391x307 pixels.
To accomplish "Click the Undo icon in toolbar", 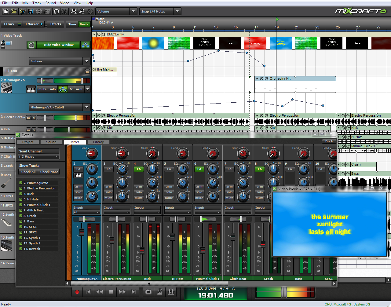I will tap(56, 12).
